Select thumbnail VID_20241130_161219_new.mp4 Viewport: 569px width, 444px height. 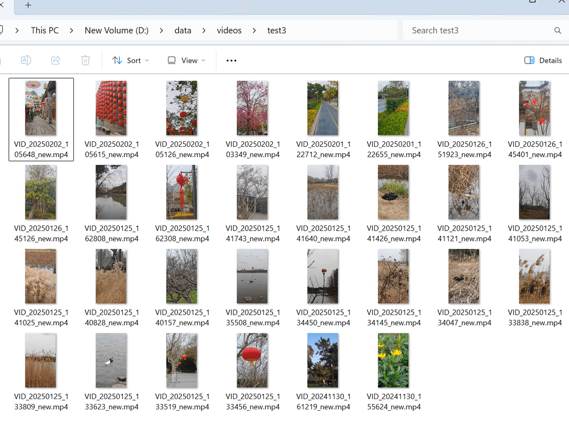point(323,360)
